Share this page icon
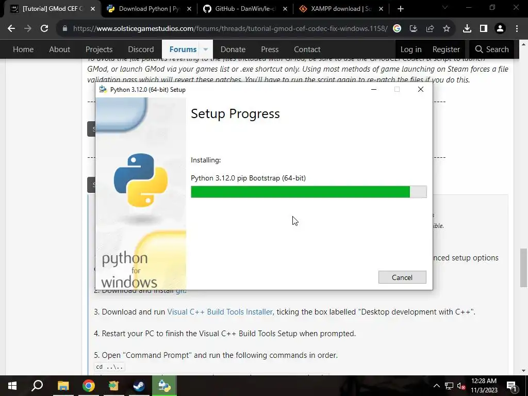Screen dimensions: 528x396 click(430, 29)
